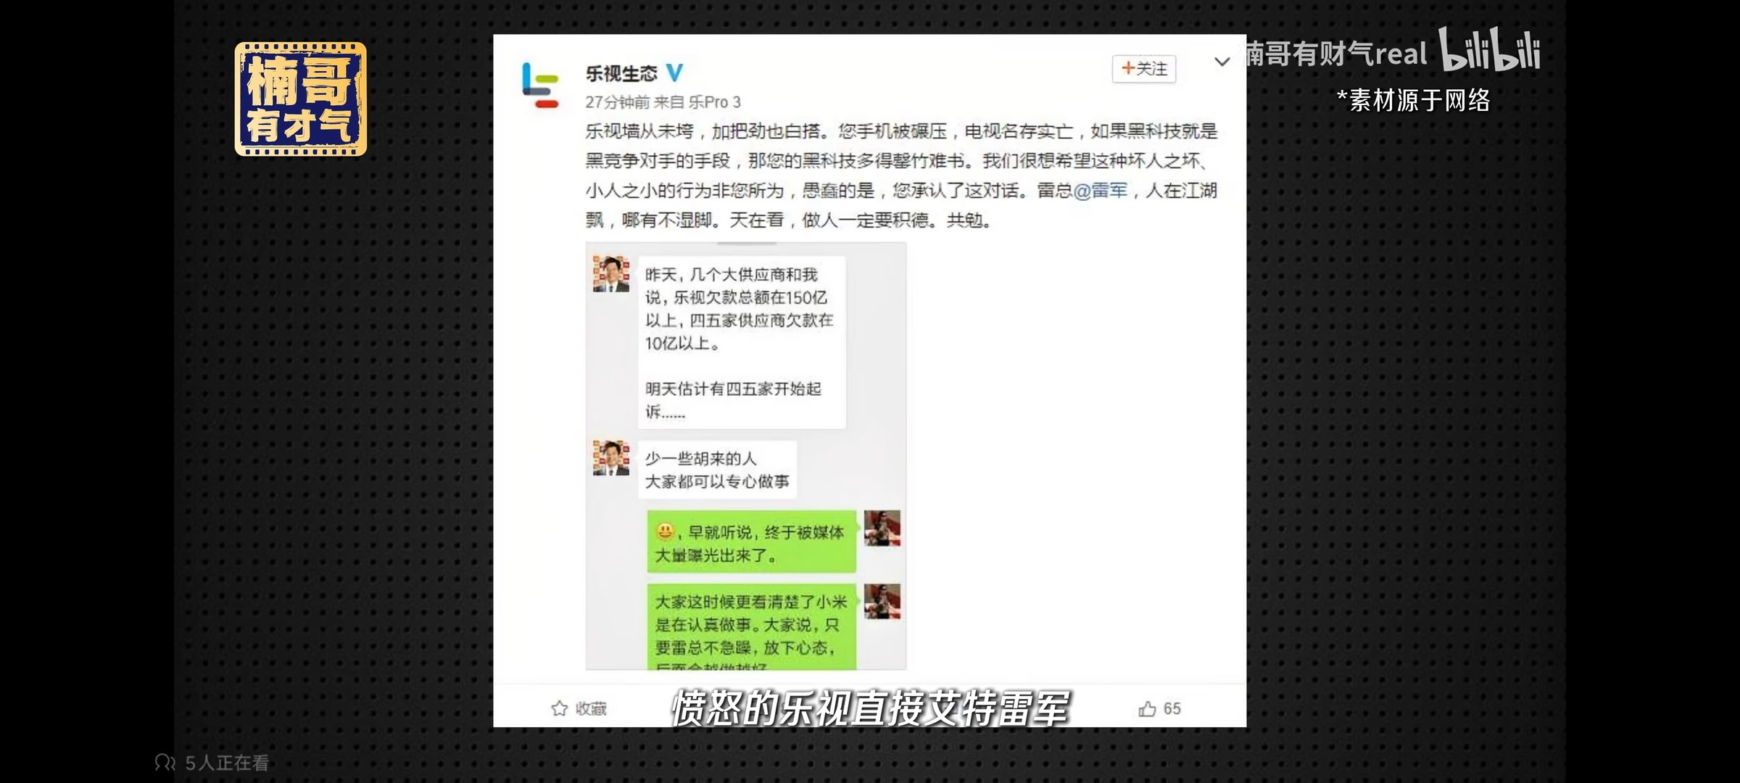Click the first sender avatar beside 昨天 message
Screen dimensions: 1740x783
click(611, 274)
